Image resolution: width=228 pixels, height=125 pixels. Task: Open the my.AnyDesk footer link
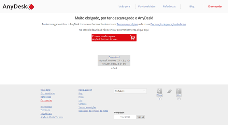pos(46,107)
